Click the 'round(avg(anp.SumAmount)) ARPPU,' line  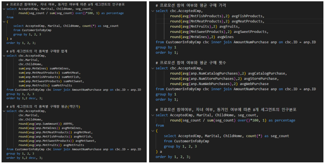point(46,124)
